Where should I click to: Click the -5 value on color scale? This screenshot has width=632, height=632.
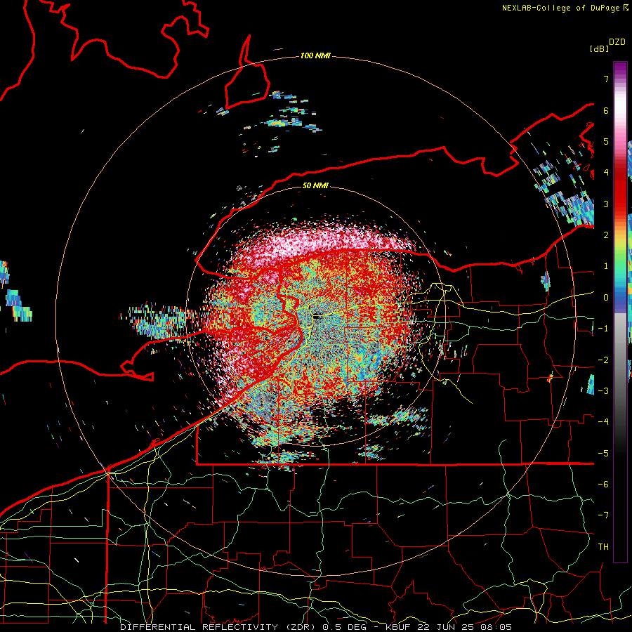[x=603, y=454]
